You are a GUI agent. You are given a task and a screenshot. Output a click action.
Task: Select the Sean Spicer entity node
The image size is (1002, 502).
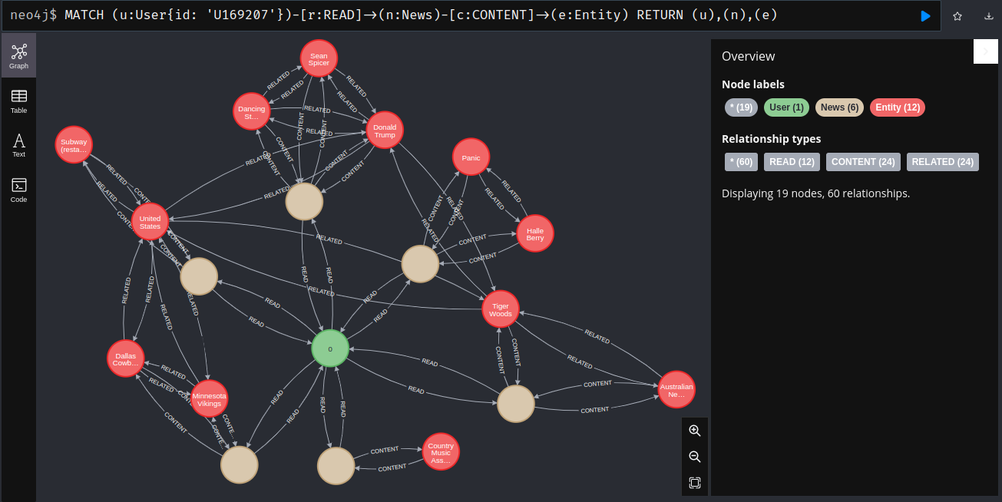319,59
